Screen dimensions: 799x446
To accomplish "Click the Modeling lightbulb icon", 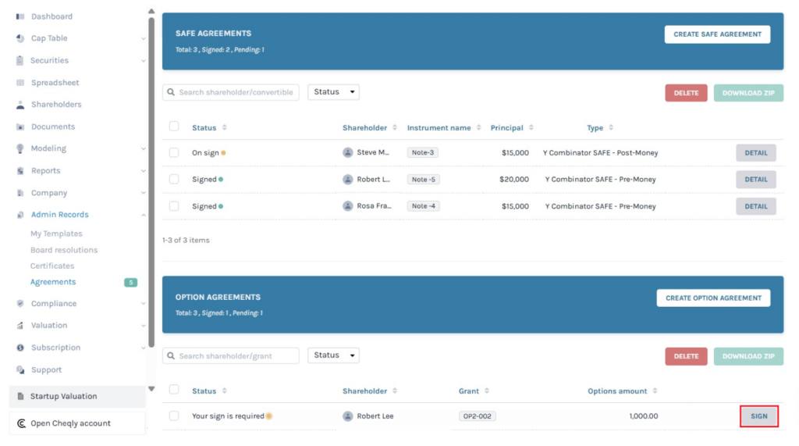I will point(20,148).
